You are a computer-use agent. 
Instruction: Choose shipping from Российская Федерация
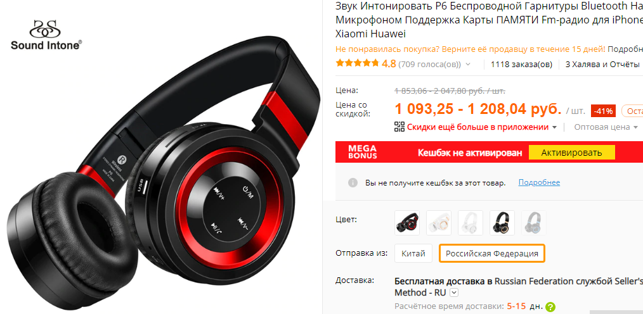point(492,253)
